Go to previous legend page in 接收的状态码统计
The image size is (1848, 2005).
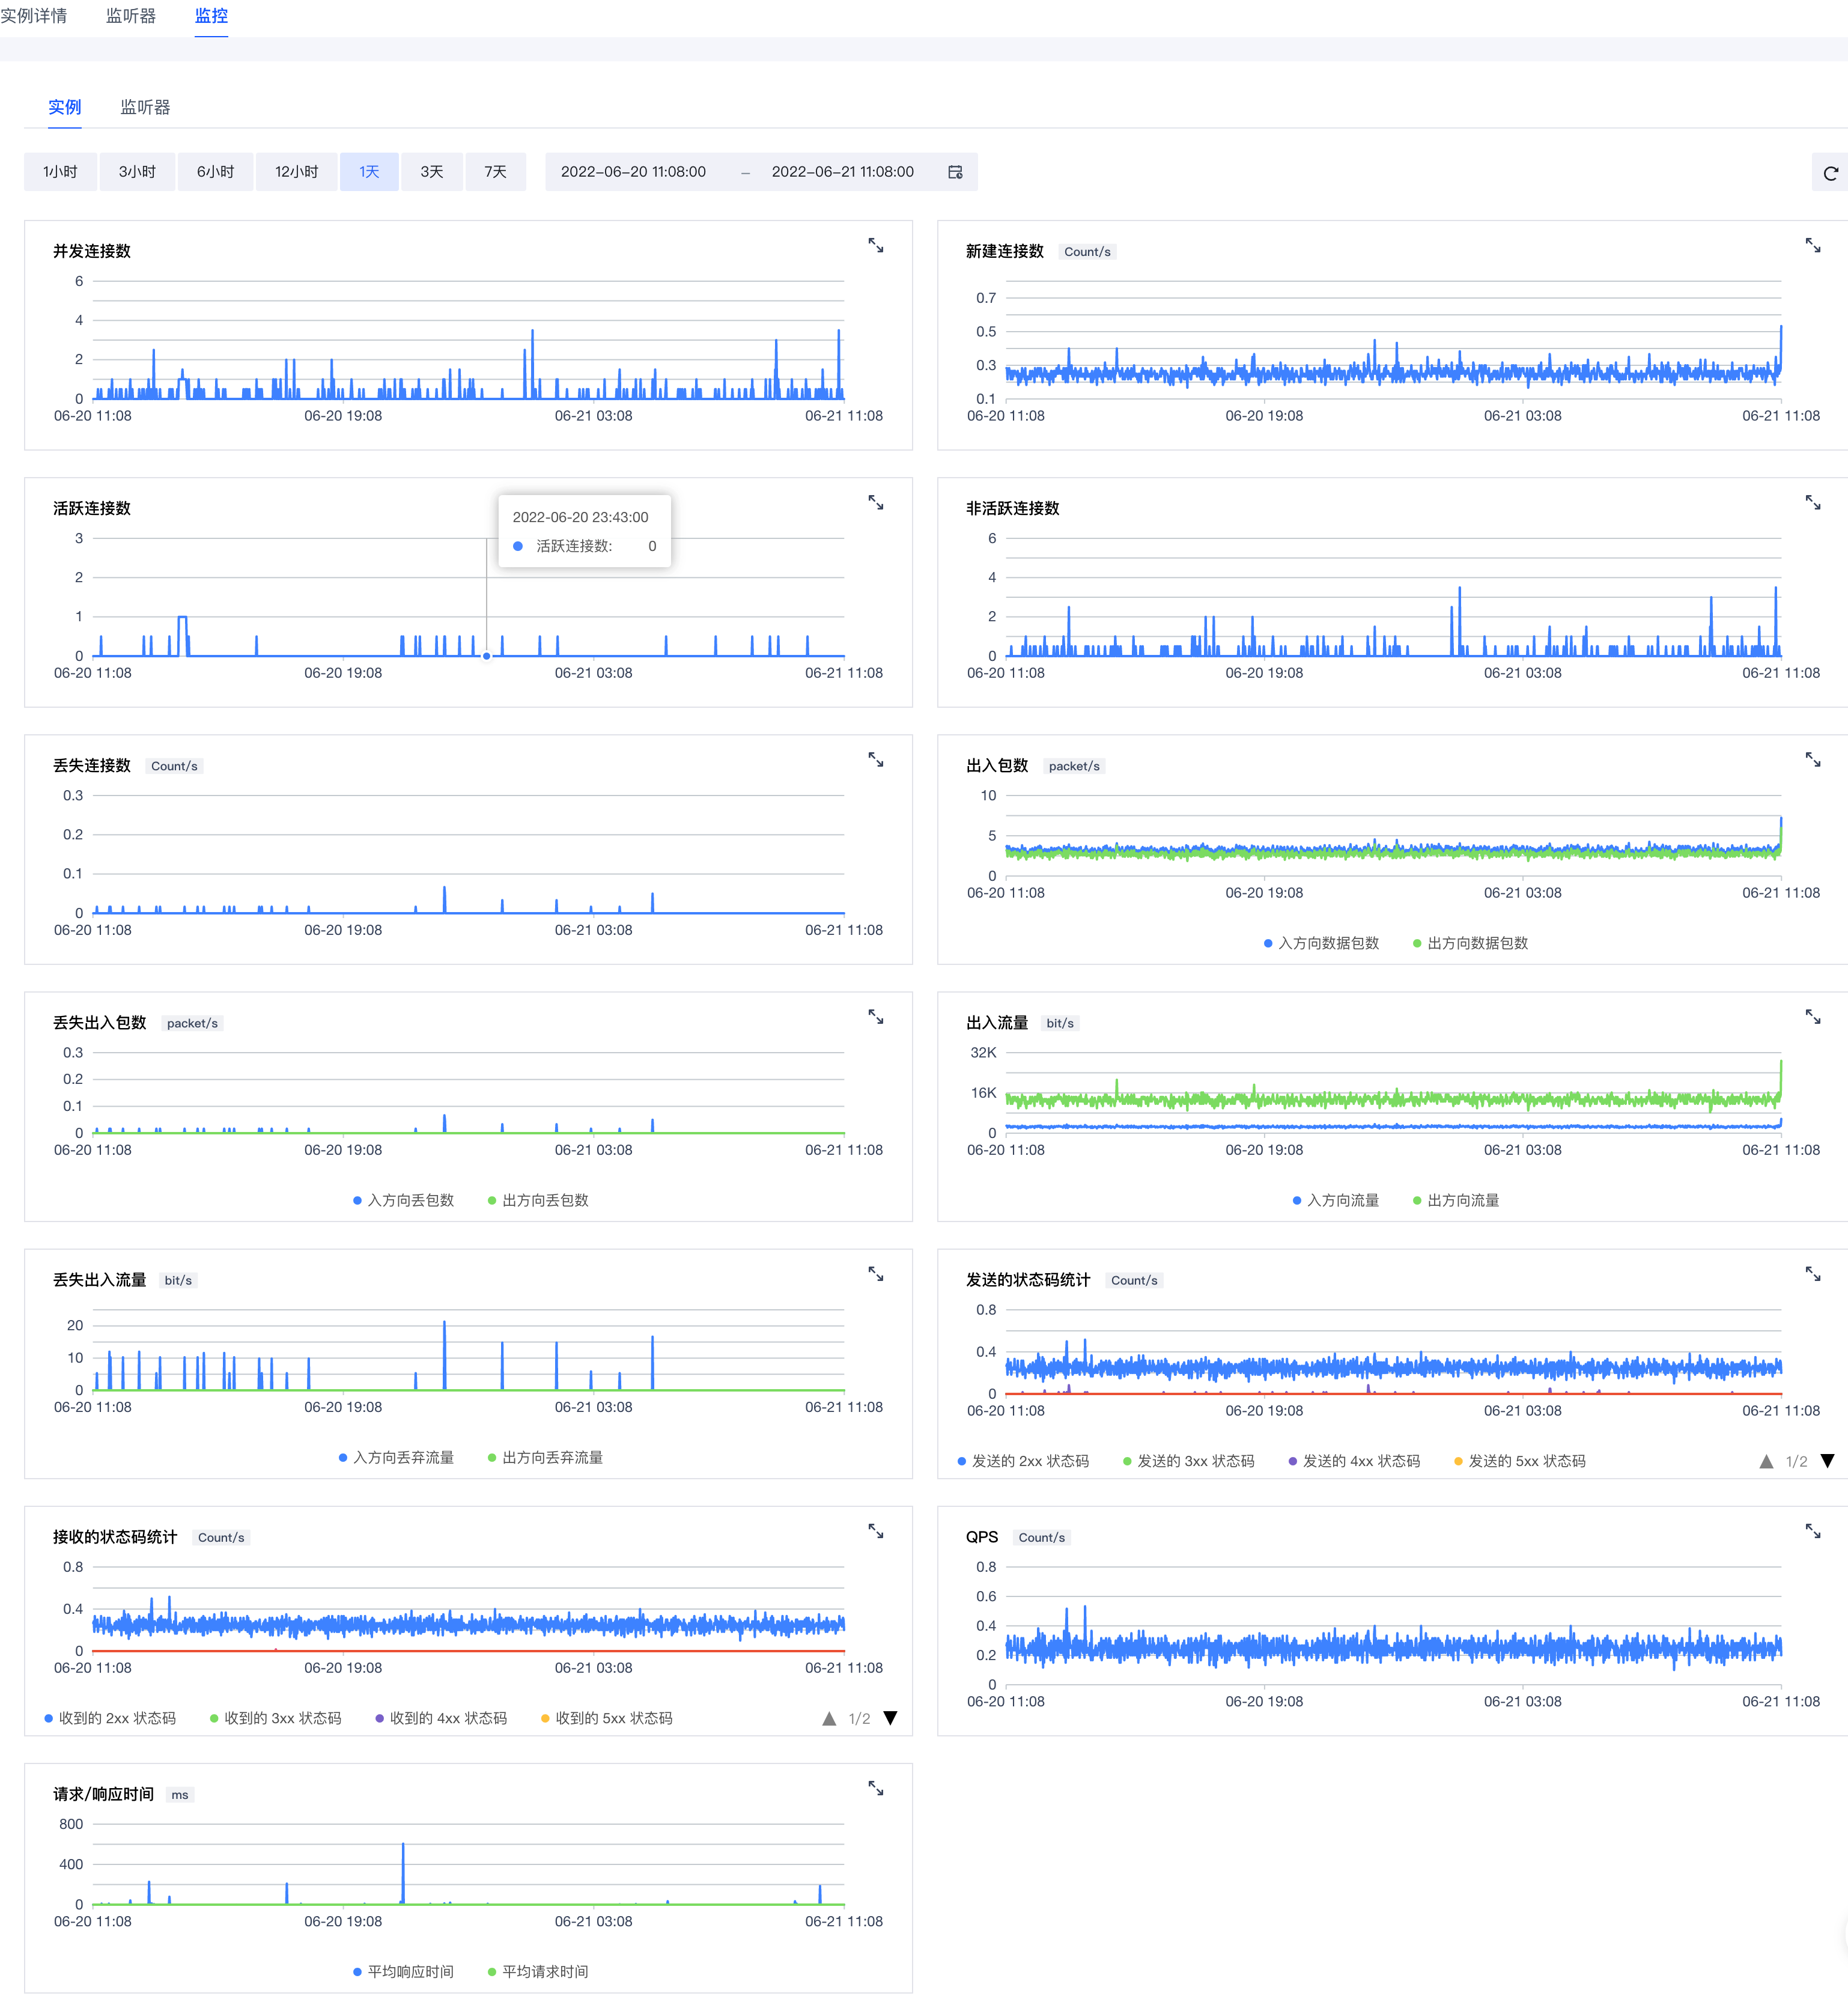[x=829, y=1718]
